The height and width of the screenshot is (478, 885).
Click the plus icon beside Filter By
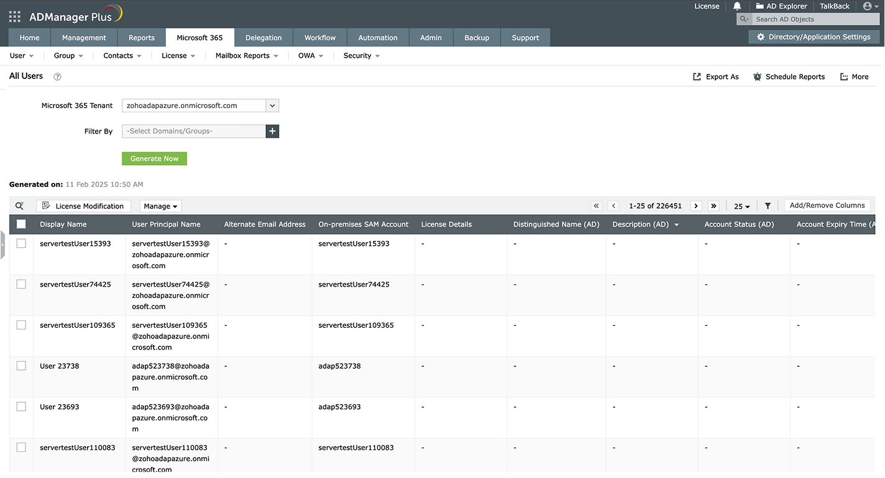point(272,131)
